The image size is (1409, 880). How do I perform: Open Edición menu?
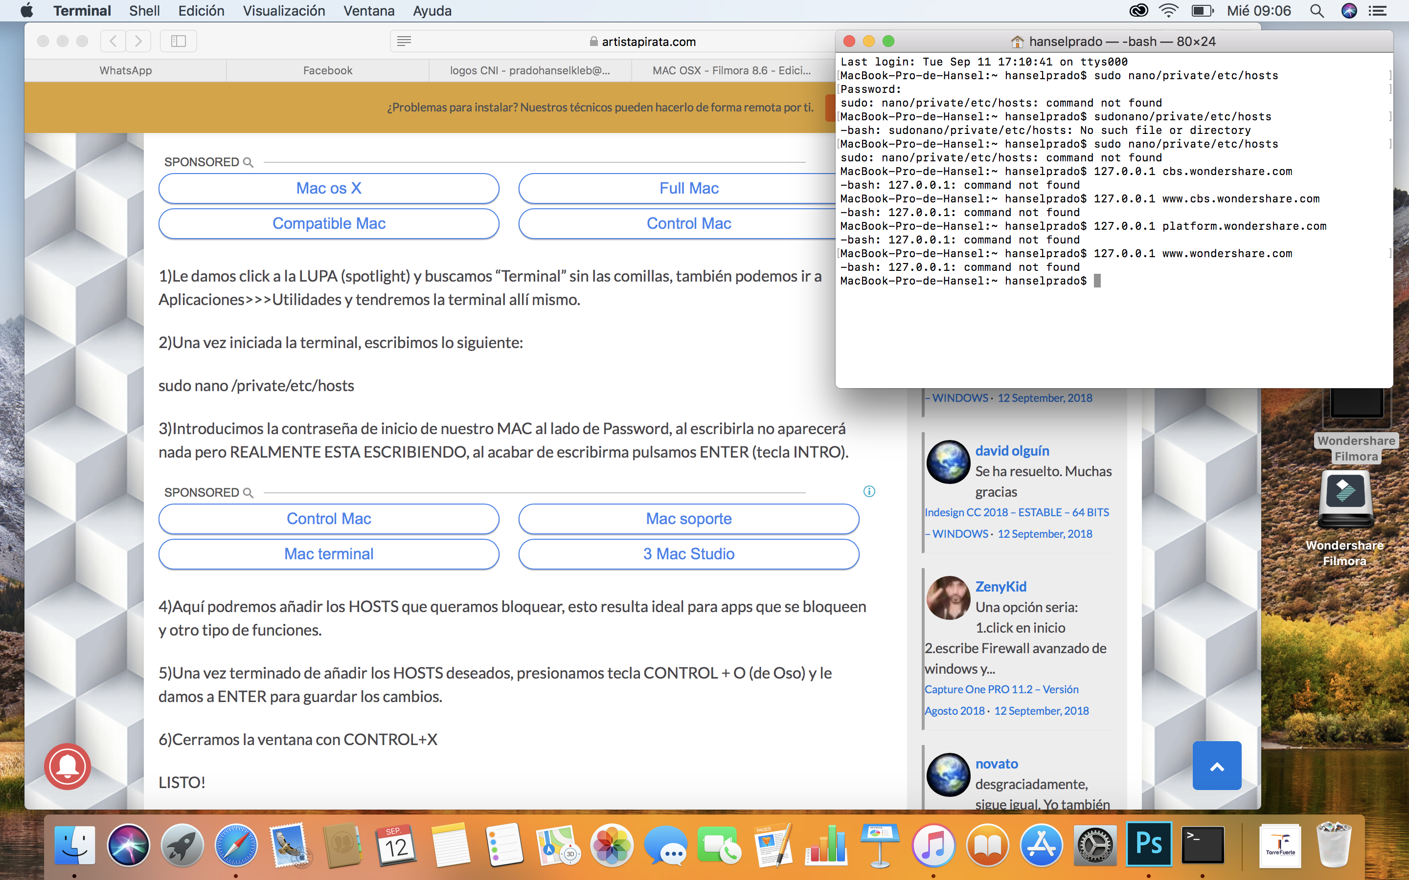(201, 10)
